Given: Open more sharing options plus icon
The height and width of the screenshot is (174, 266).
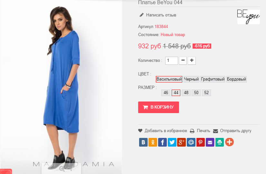Looking at the screenshot, I should pyautogui.click(x=229, y=142).
